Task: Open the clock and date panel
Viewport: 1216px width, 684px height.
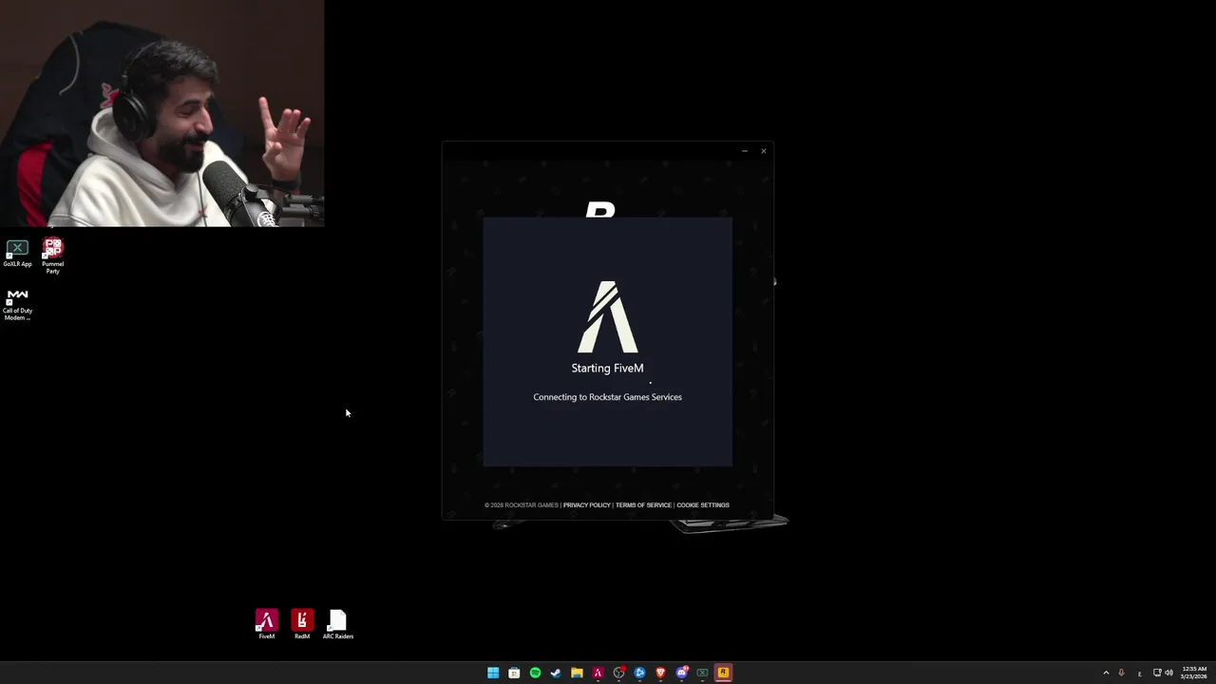Action: point(1194,673)
